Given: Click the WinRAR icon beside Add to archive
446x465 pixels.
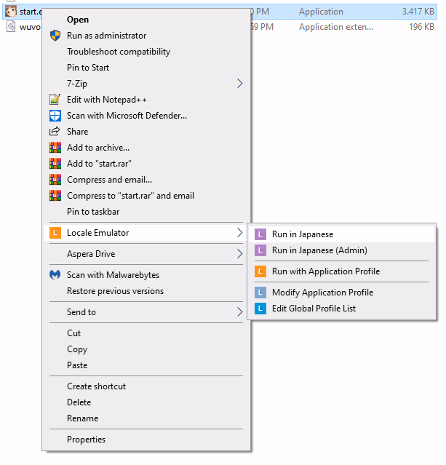Looking at the screenshot, I should [55, 148].
